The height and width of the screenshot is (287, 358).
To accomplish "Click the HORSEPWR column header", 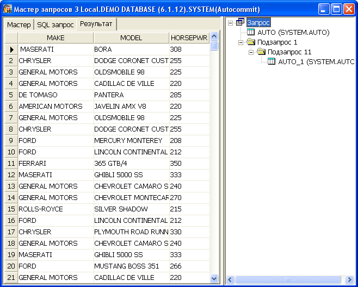I will (x=189, y=38).
